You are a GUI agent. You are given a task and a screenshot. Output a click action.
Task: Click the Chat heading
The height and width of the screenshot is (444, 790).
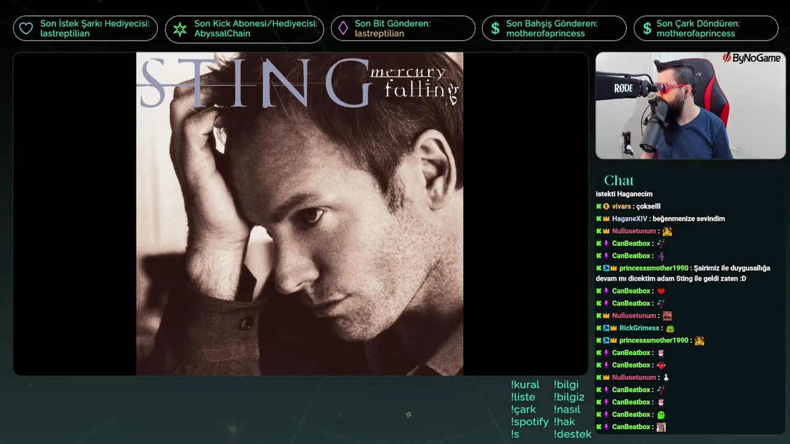click(x=618, y=180)
